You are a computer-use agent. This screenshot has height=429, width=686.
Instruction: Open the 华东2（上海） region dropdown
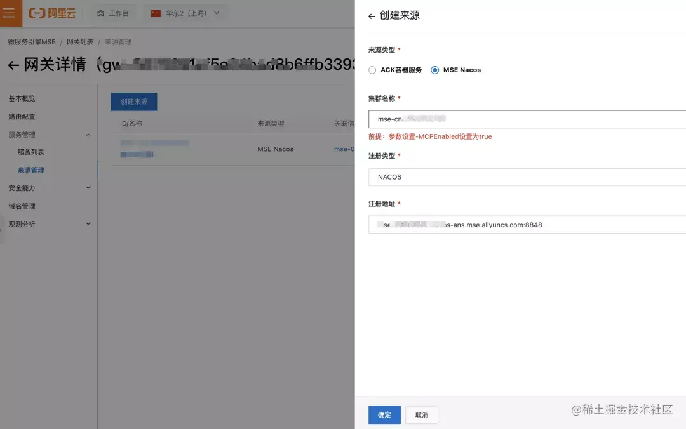(x=185, y=13)
